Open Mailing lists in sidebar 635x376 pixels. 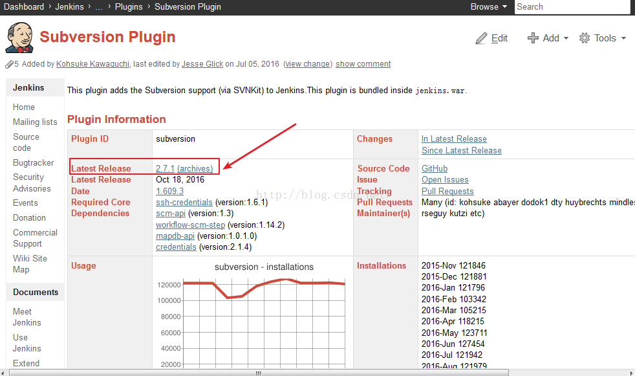pos(35,122)
